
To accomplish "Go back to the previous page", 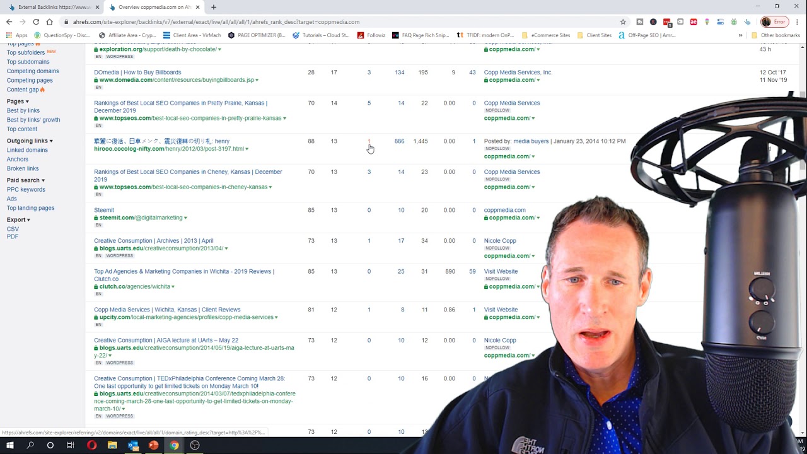I will pos(9,21).
